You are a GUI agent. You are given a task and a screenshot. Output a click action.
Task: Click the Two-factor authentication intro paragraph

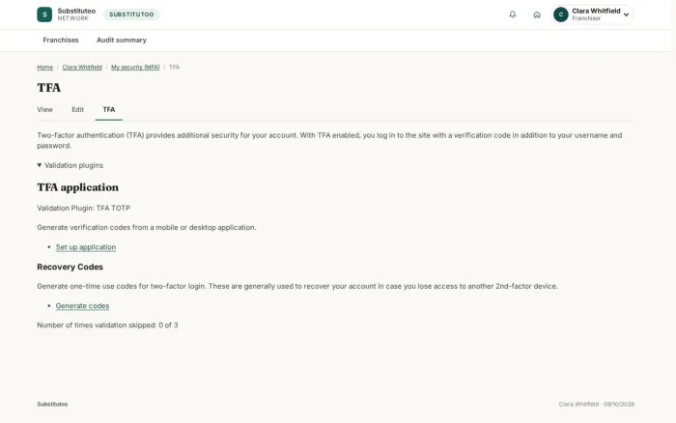click(329, 140)
